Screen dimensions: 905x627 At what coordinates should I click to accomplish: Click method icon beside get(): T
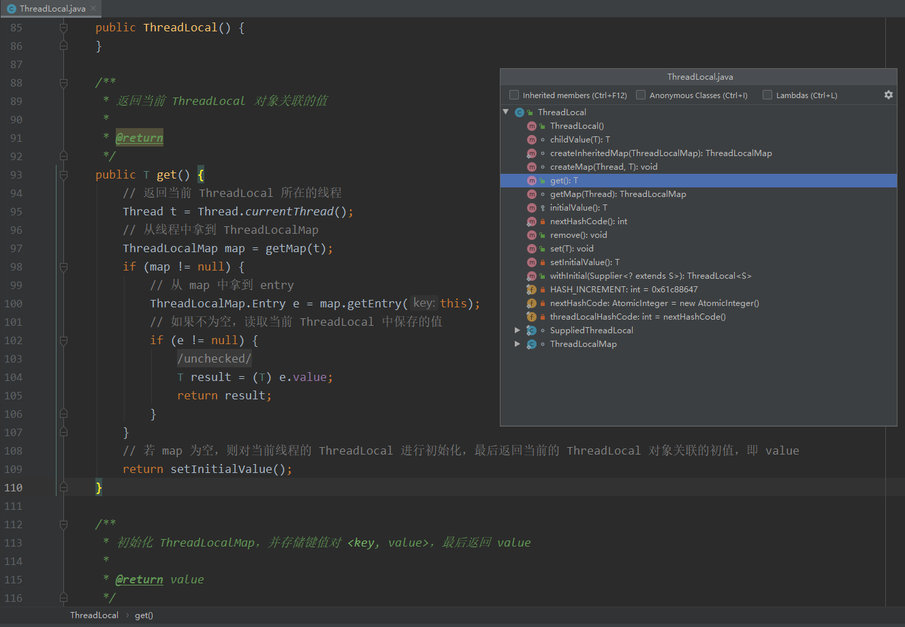[532, 181]
